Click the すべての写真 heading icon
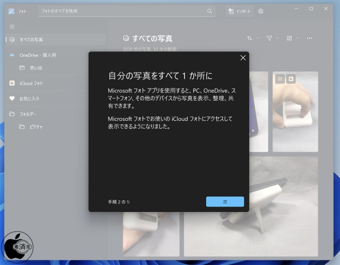Screen dimensions: 340x265 (x=126, y=38)
